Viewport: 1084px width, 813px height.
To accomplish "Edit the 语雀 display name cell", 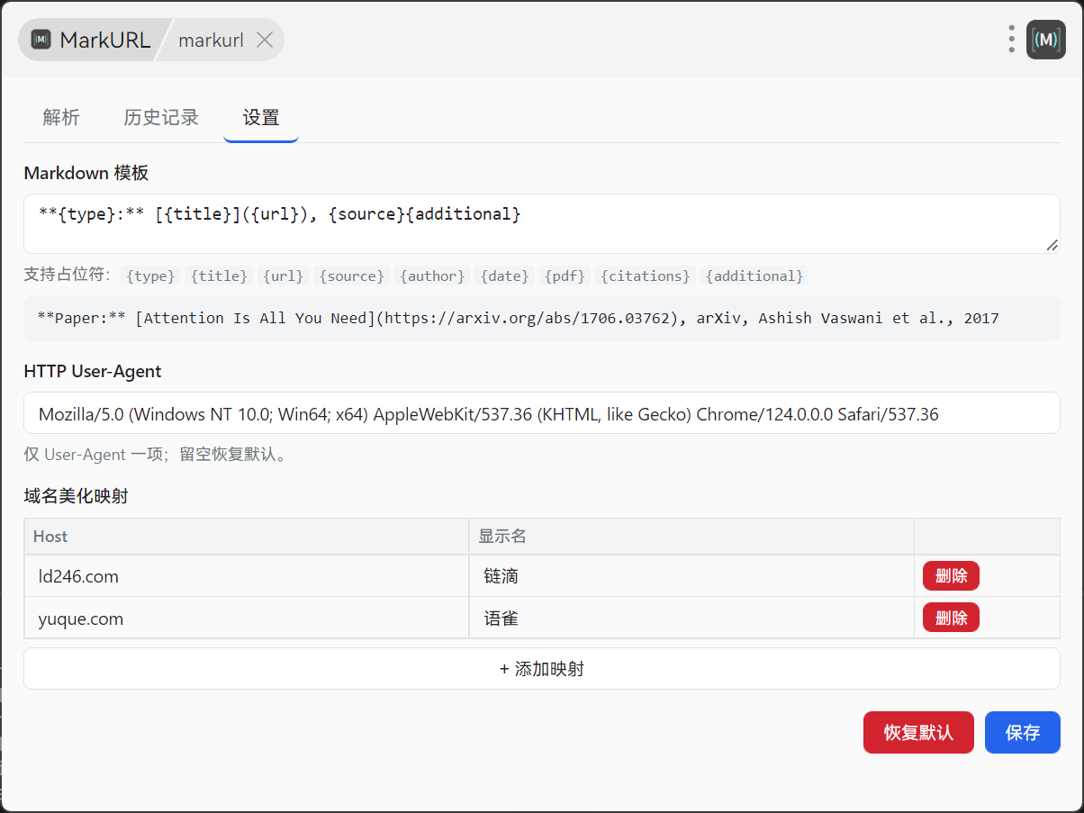I will point(691,619).
